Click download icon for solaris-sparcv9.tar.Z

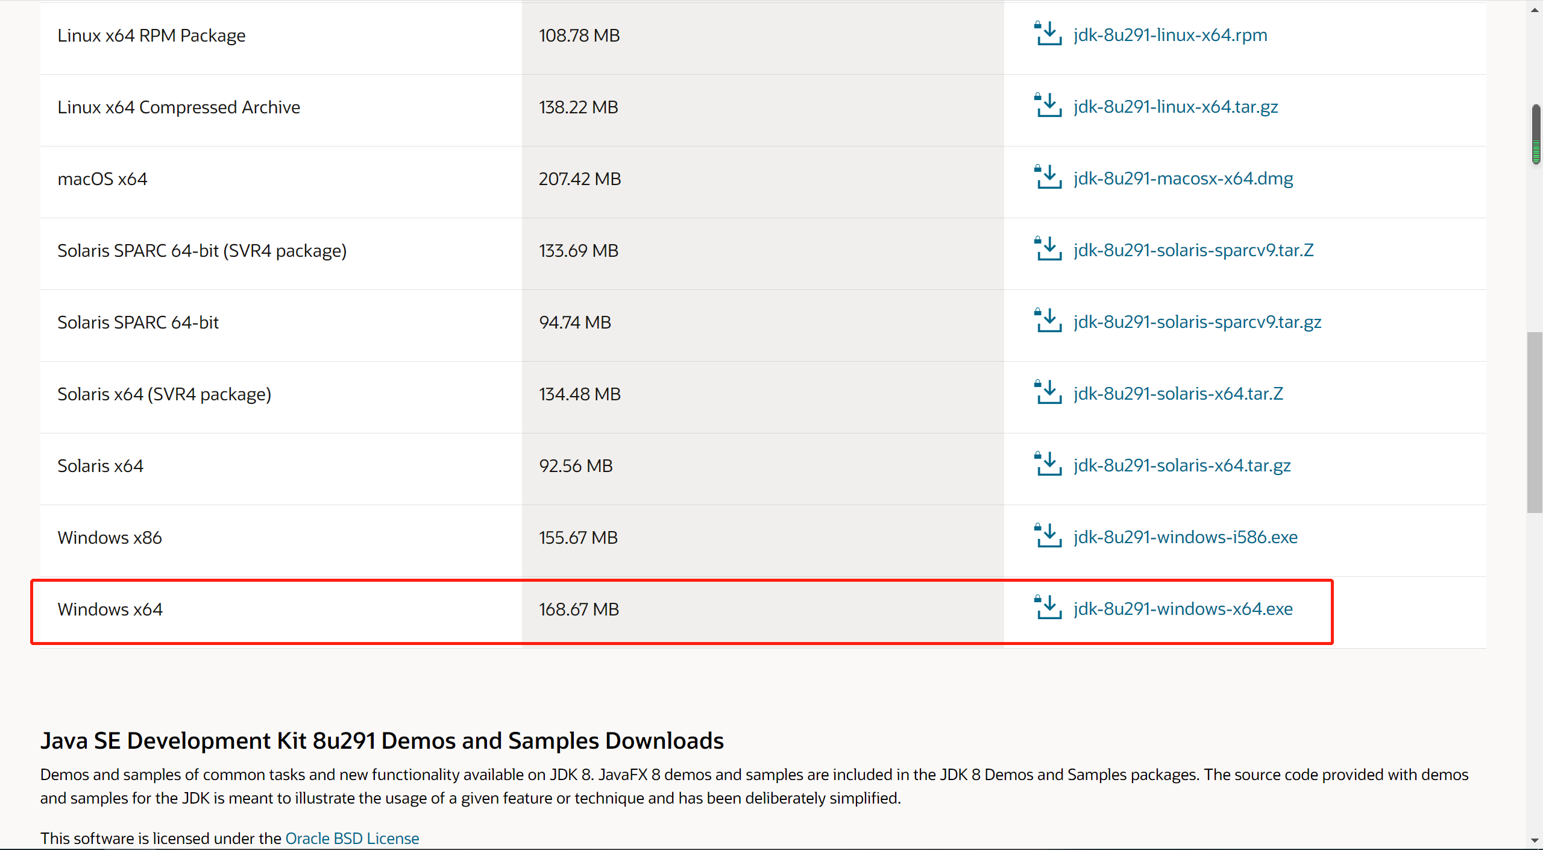click(x=1048, y=250)
